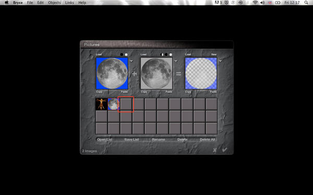313x195 pixels.
Task: Invert alpha with half-moon icon
Action: [x=162, y=55]
